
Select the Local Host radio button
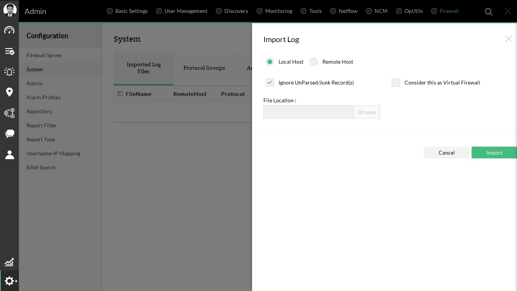pos(269,62)
